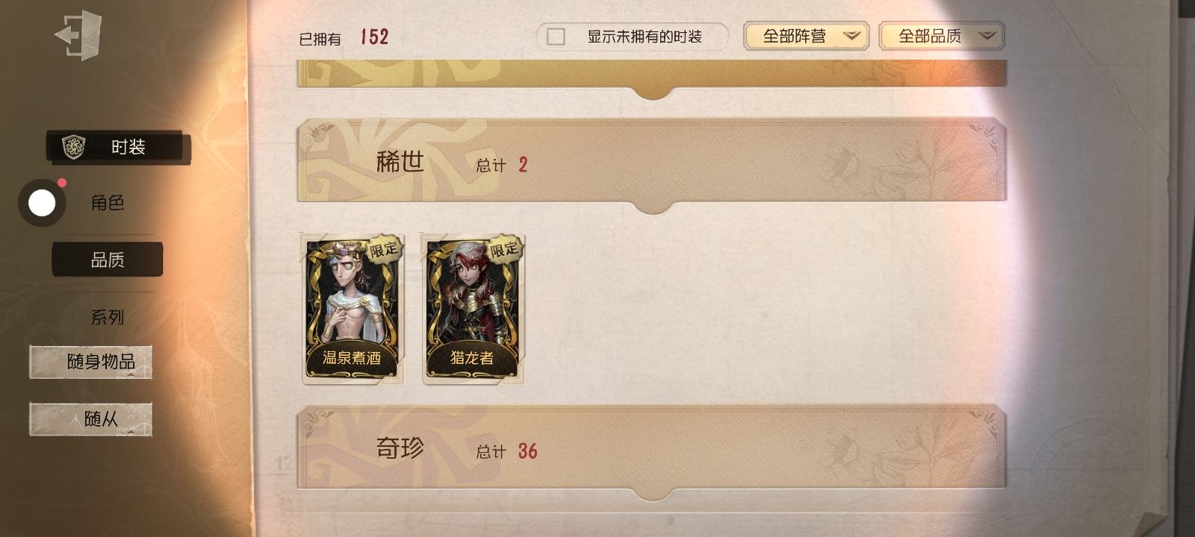
Task: Open the 温泉煮酒 costume card
Action: (x=353, y=309)
